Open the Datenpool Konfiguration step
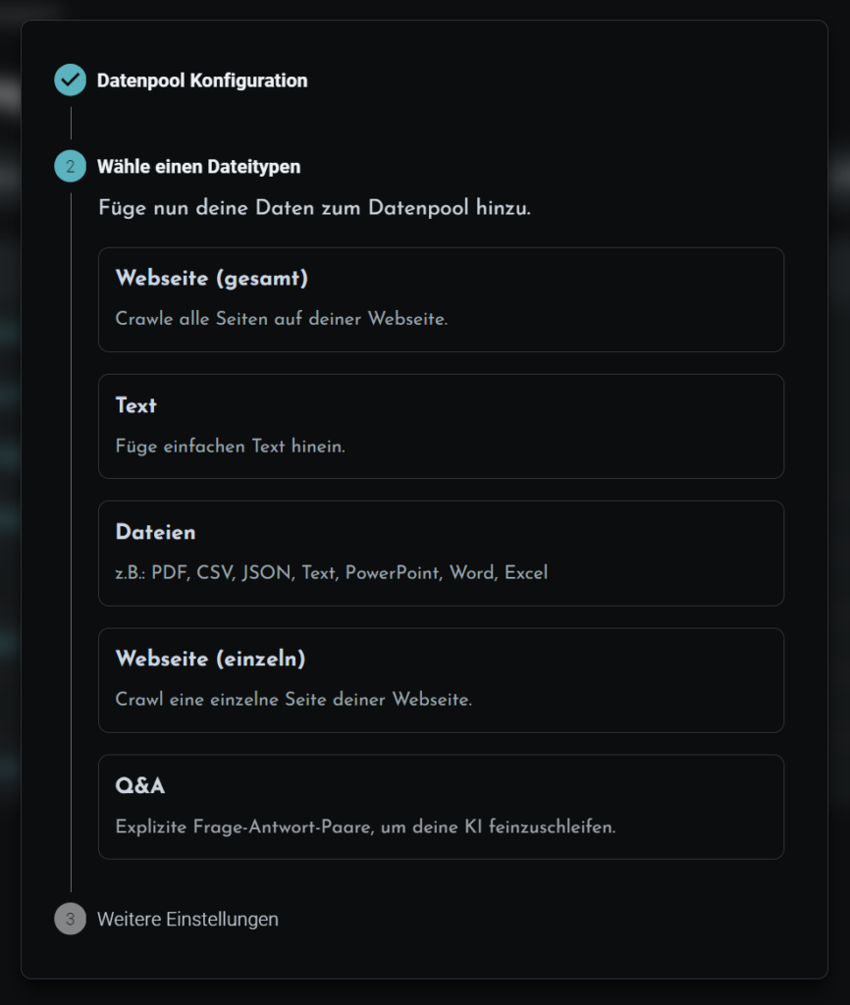850x1005 pixels. [x=202, y=80]
